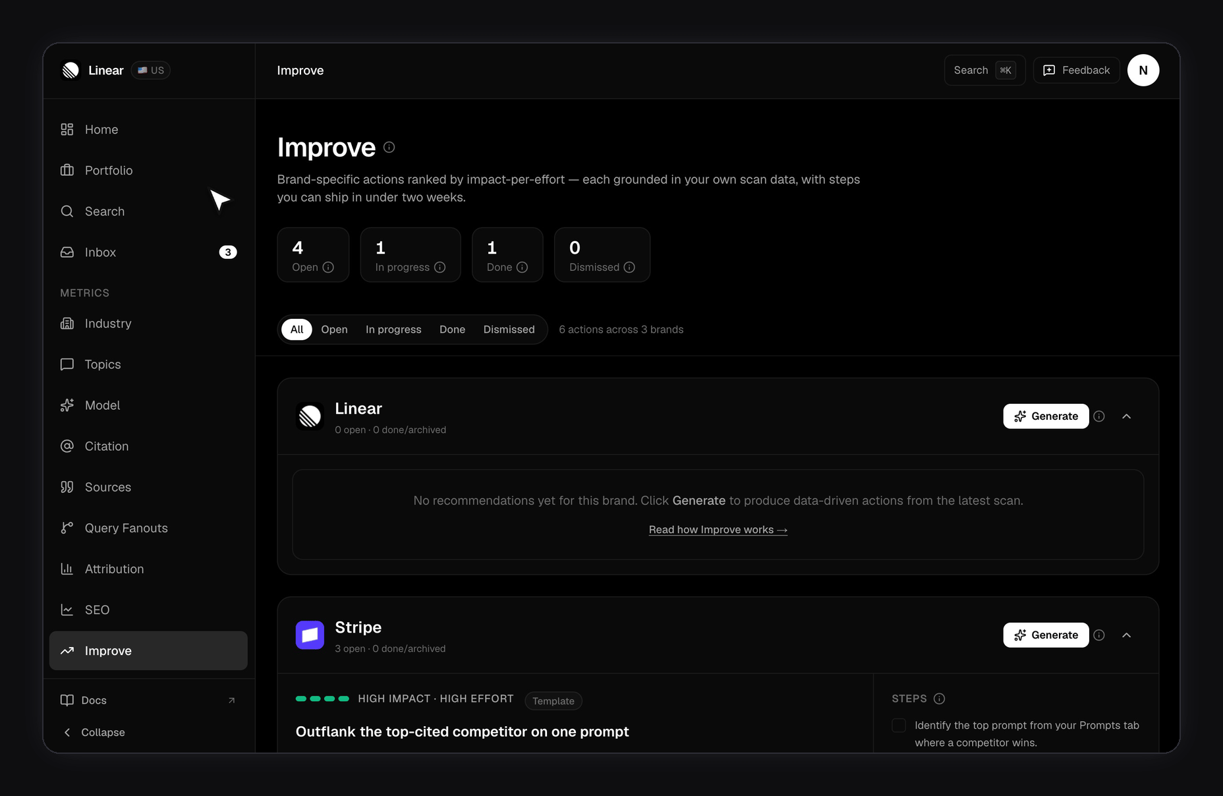
Task: Click the 6 actions across 3 brands text
Action: (x=621, y=329)
